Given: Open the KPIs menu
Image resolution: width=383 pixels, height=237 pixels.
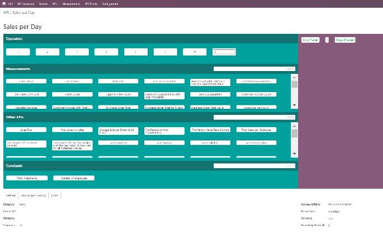Looking at the screenshot, I should click(x=55, y=4).
